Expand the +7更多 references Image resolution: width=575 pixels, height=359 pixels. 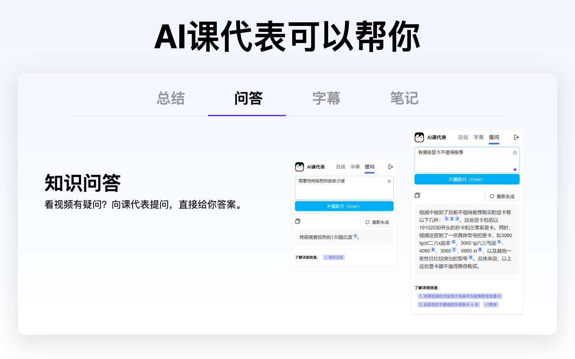point(490,304)
